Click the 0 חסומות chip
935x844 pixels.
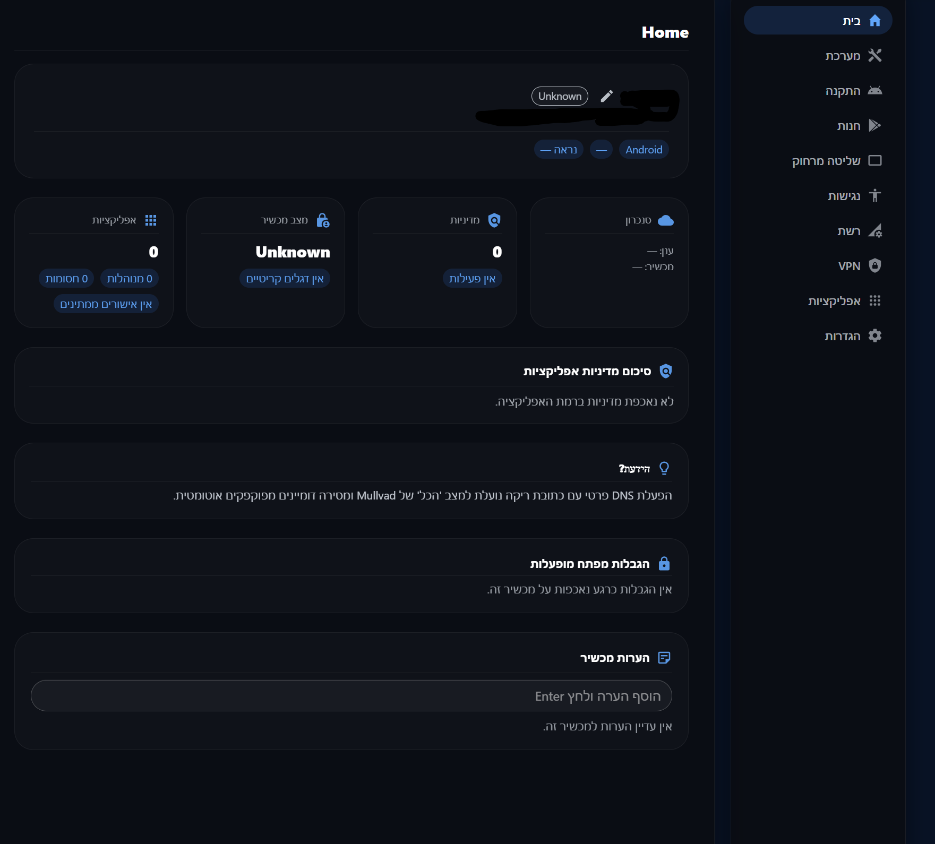66,279
